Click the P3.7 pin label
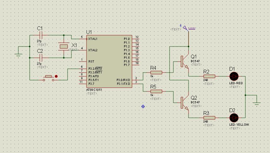This screenshot has width=270, height=153. pos(91,84)
